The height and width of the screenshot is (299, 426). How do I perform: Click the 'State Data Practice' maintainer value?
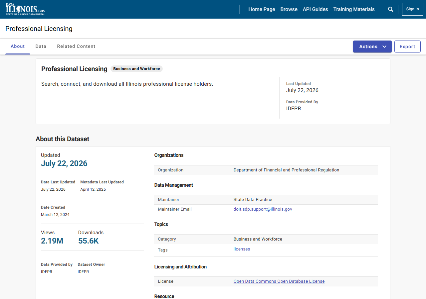click(x=253, y=200)
